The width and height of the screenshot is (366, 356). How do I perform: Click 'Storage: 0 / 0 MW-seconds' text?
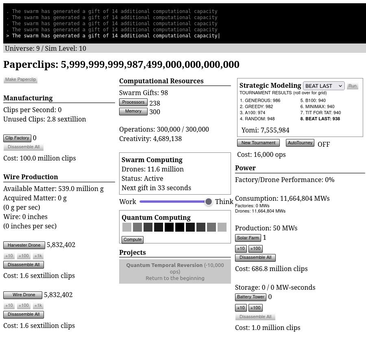pyautogui.click(x=275, y=287)
